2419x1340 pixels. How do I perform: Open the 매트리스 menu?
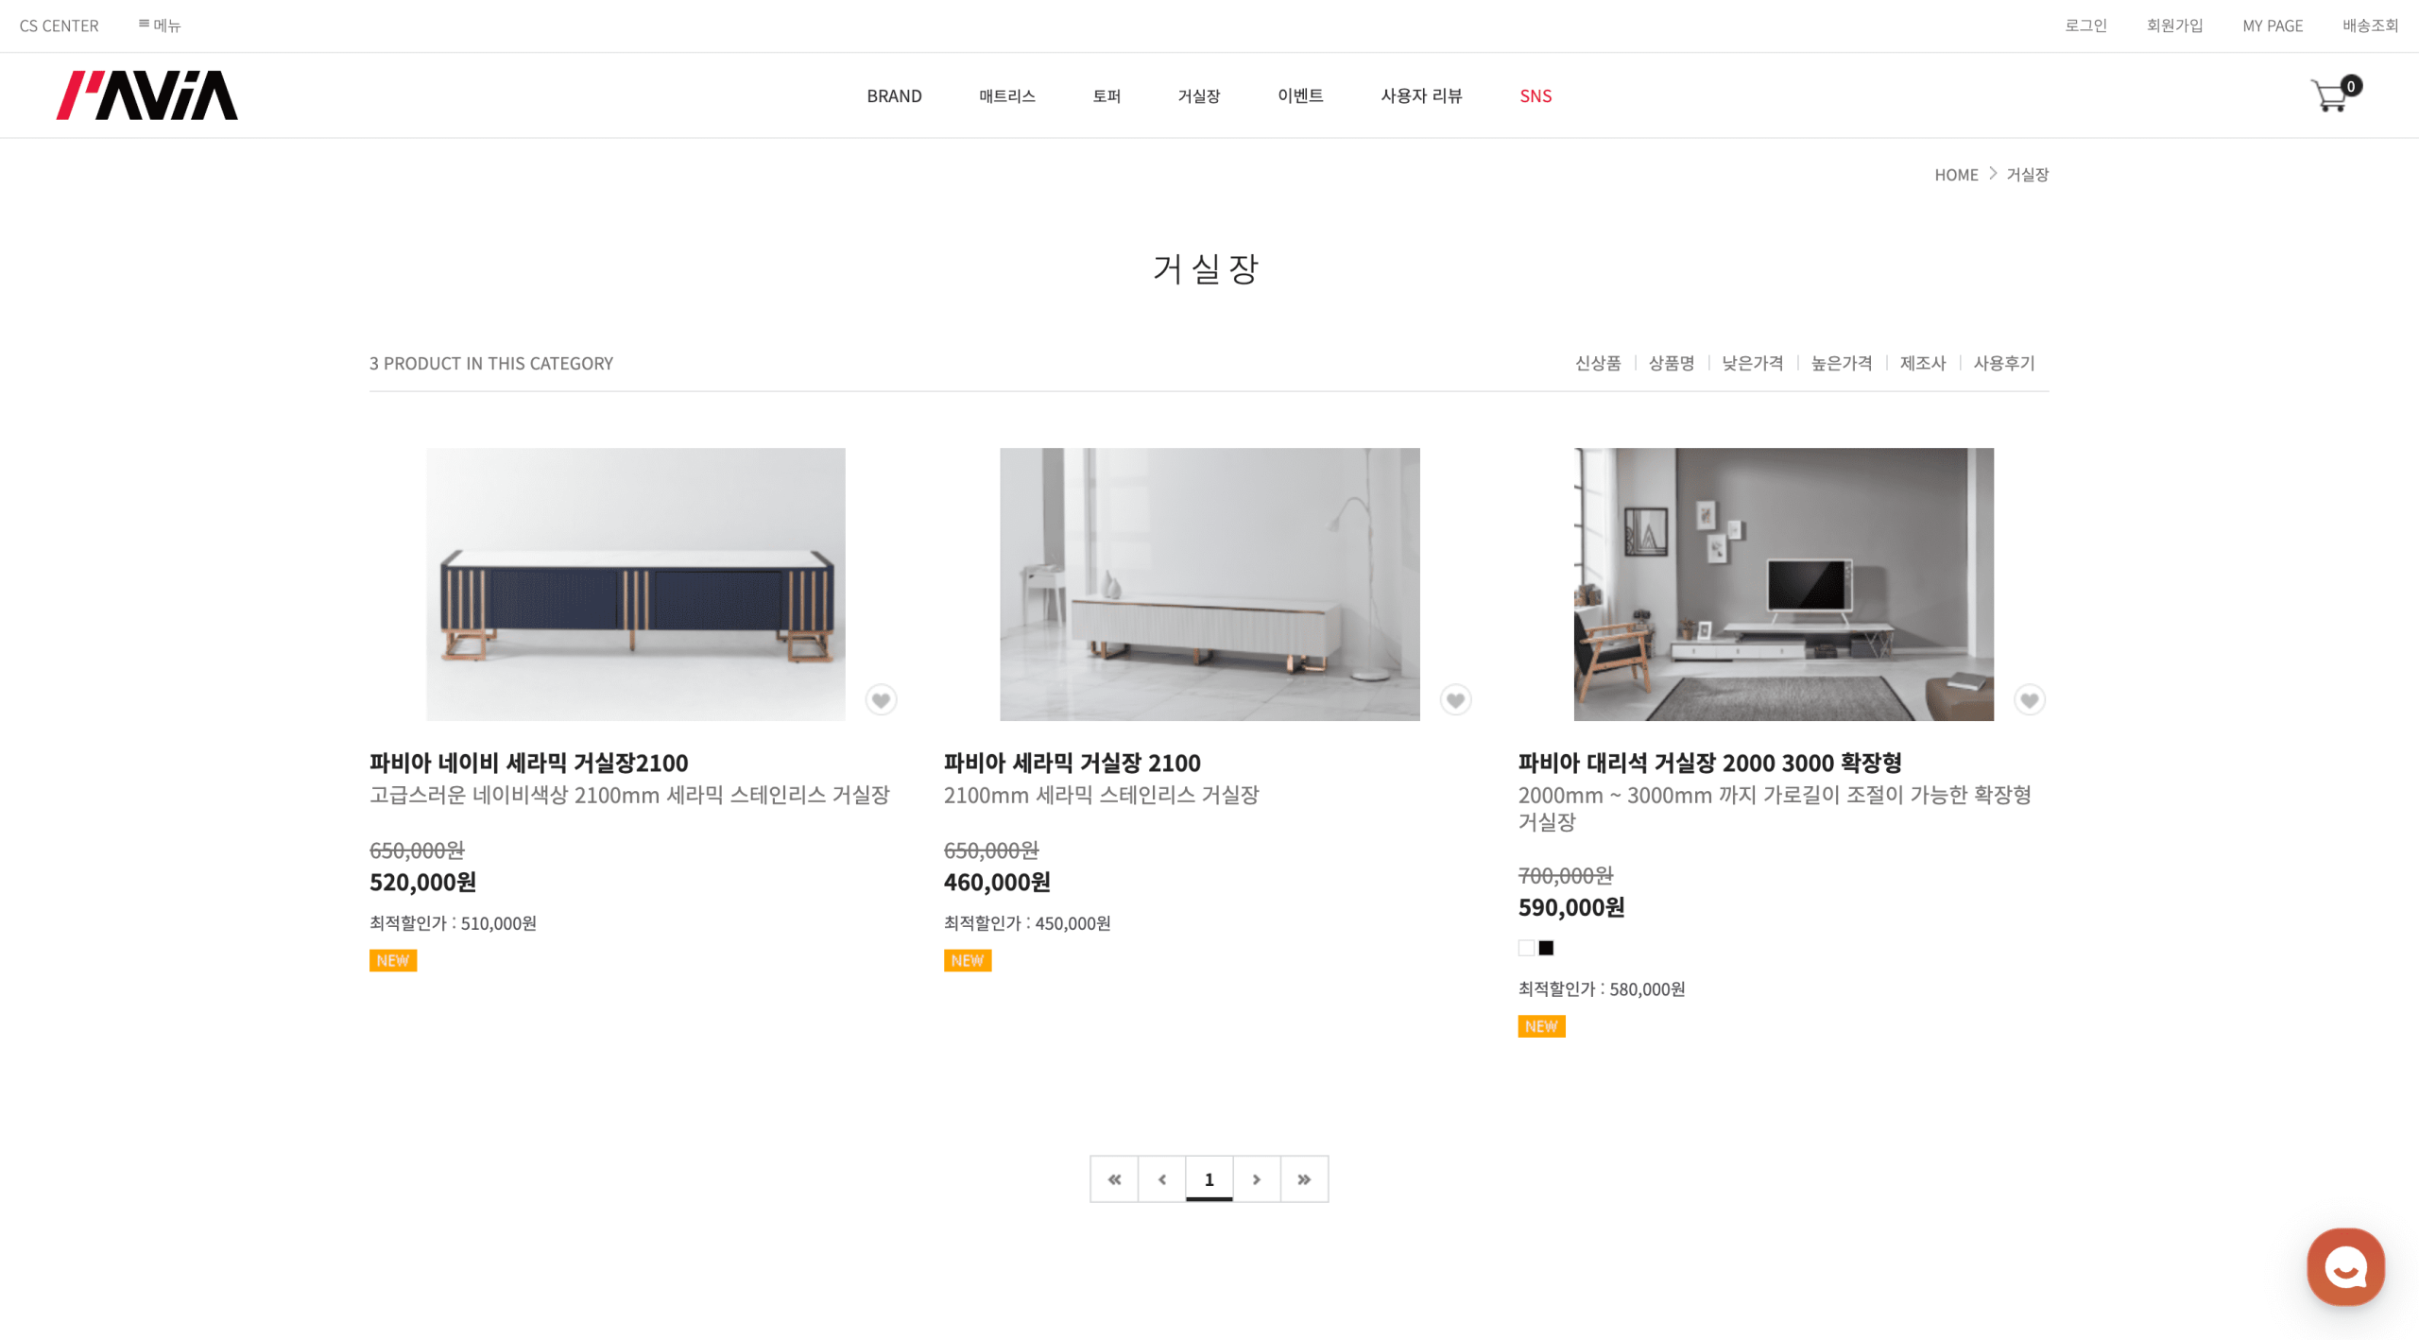(1007, 95)
